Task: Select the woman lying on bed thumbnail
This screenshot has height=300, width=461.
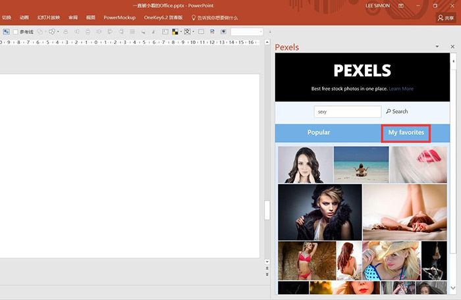Action: click(x=405, y=212)
